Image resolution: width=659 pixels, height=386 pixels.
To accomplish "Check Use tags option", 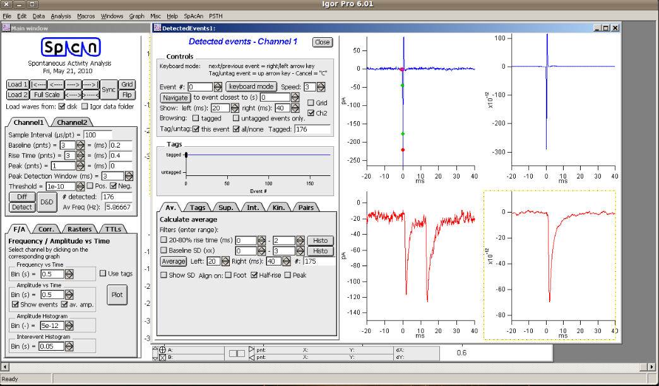I will [103, 274].
